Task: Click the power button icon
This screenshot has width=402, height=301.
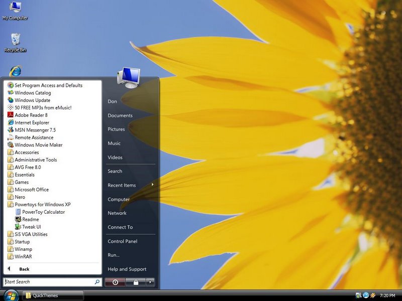Action: pyautogui.click(x=115, y=282)
